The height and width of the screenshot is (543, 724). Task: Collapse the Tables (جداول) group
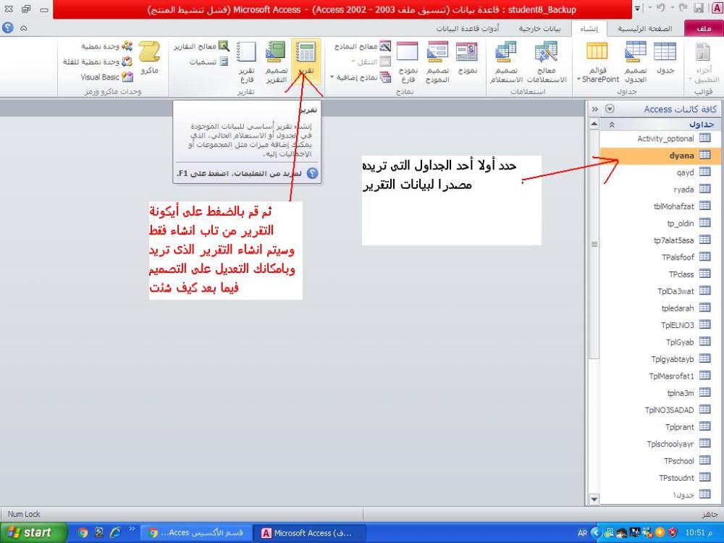[x=612, y=125]
